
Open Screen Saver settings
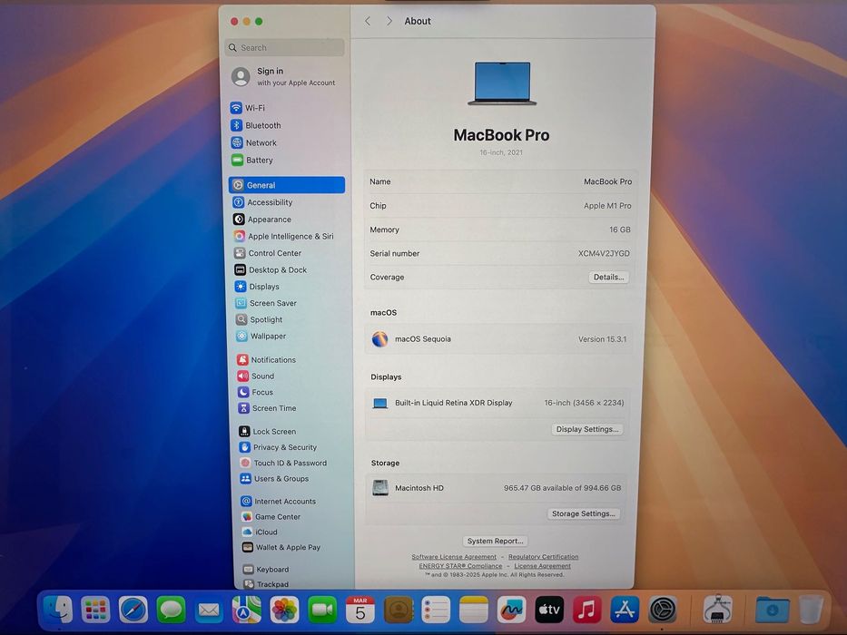[x=266, y=303]
